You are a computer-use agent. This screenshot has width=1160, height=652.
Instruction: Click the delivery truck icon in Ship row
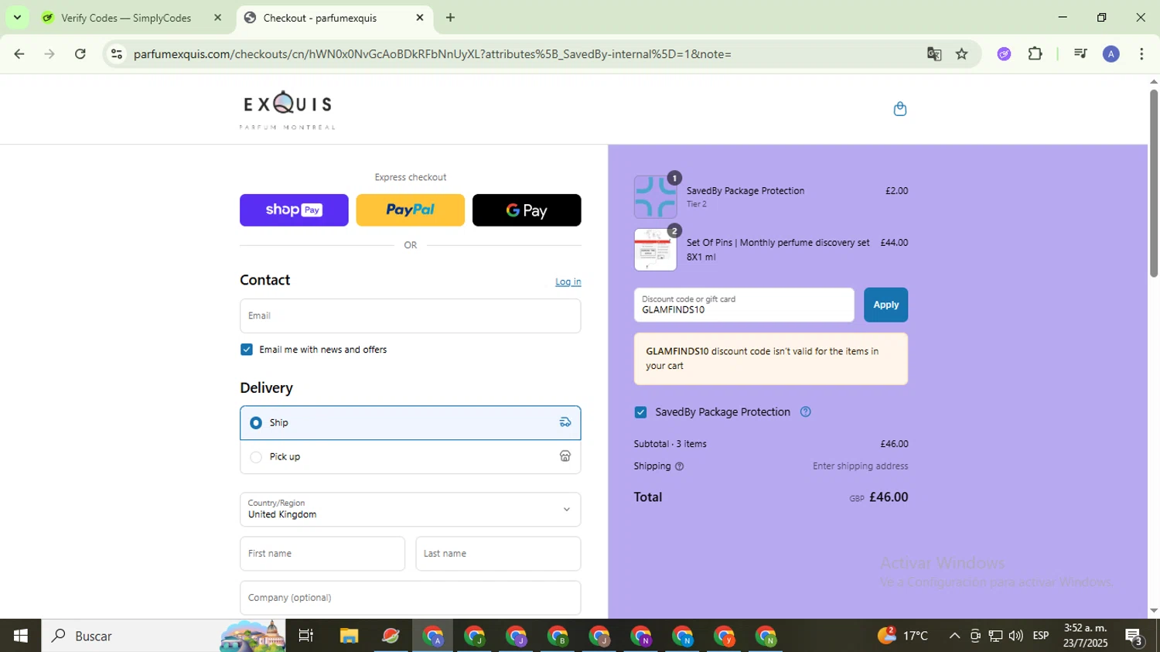565,422
